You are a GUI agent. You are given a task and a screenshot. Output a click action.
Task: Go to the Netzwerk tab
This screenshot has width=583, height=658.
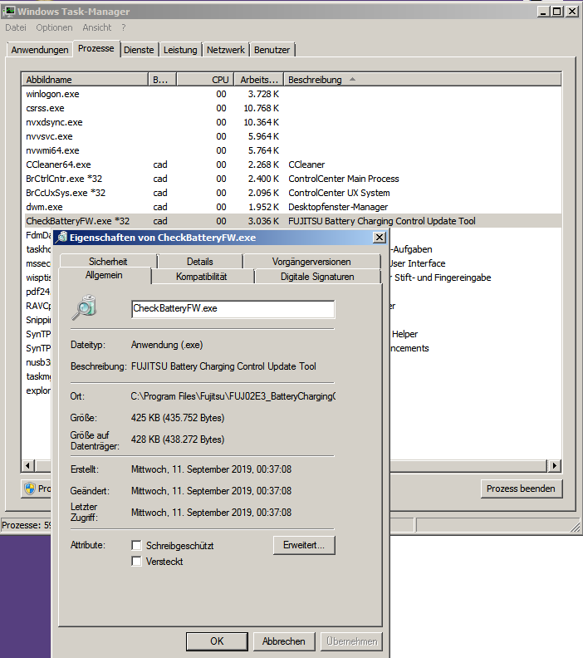226,50
